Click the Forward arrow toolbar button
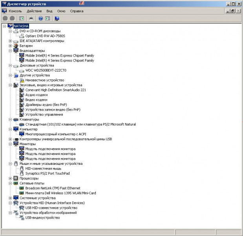 12,18
